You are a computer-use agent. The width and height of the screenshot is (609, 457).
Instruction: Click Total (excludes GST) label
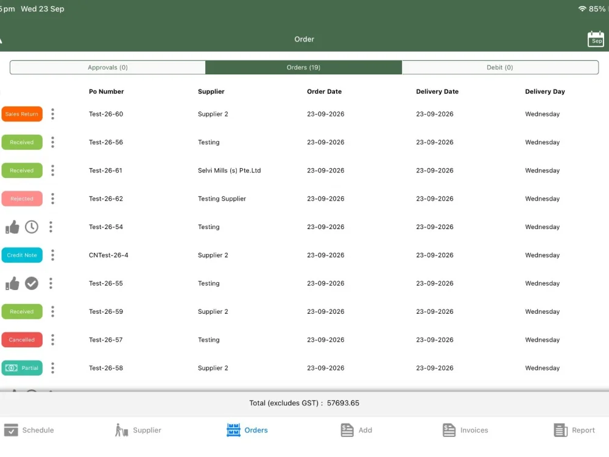[286, 403]
